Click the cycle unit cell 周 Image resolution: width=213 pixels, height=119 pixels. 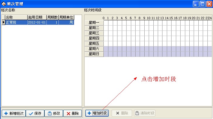pyautogui.click(x=66, y=22)
